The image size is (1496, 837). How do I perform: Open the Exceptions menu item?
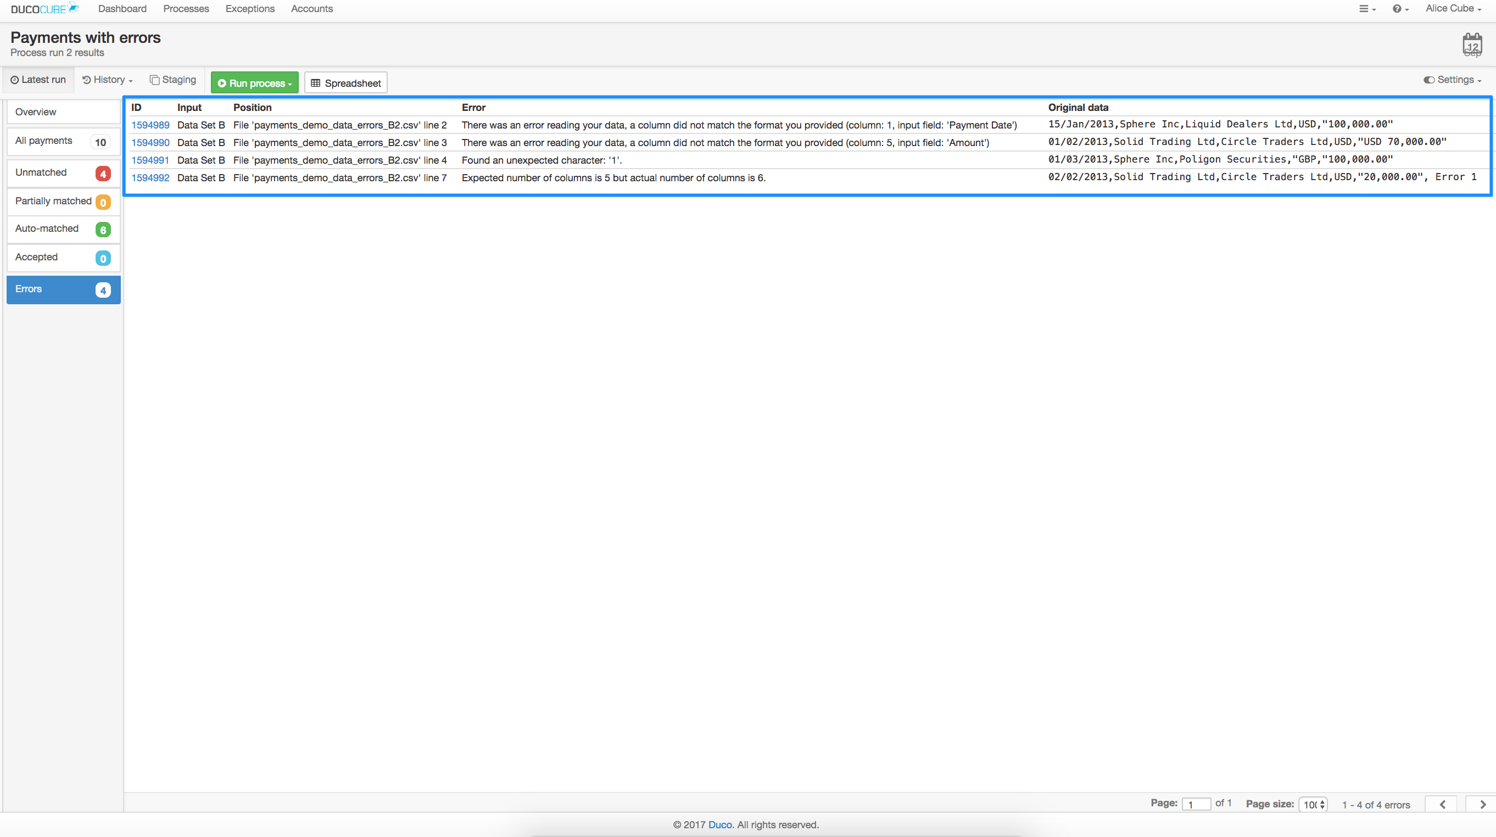point(250,9)
